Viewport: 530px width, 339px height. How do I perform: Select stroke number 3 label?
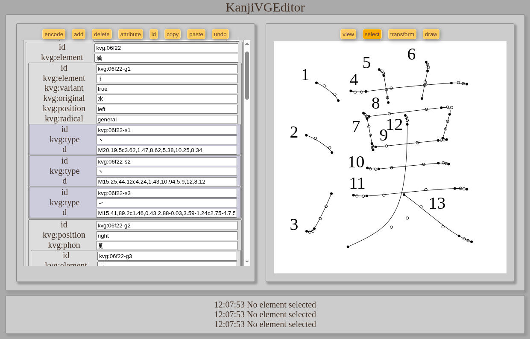[294, 225]
